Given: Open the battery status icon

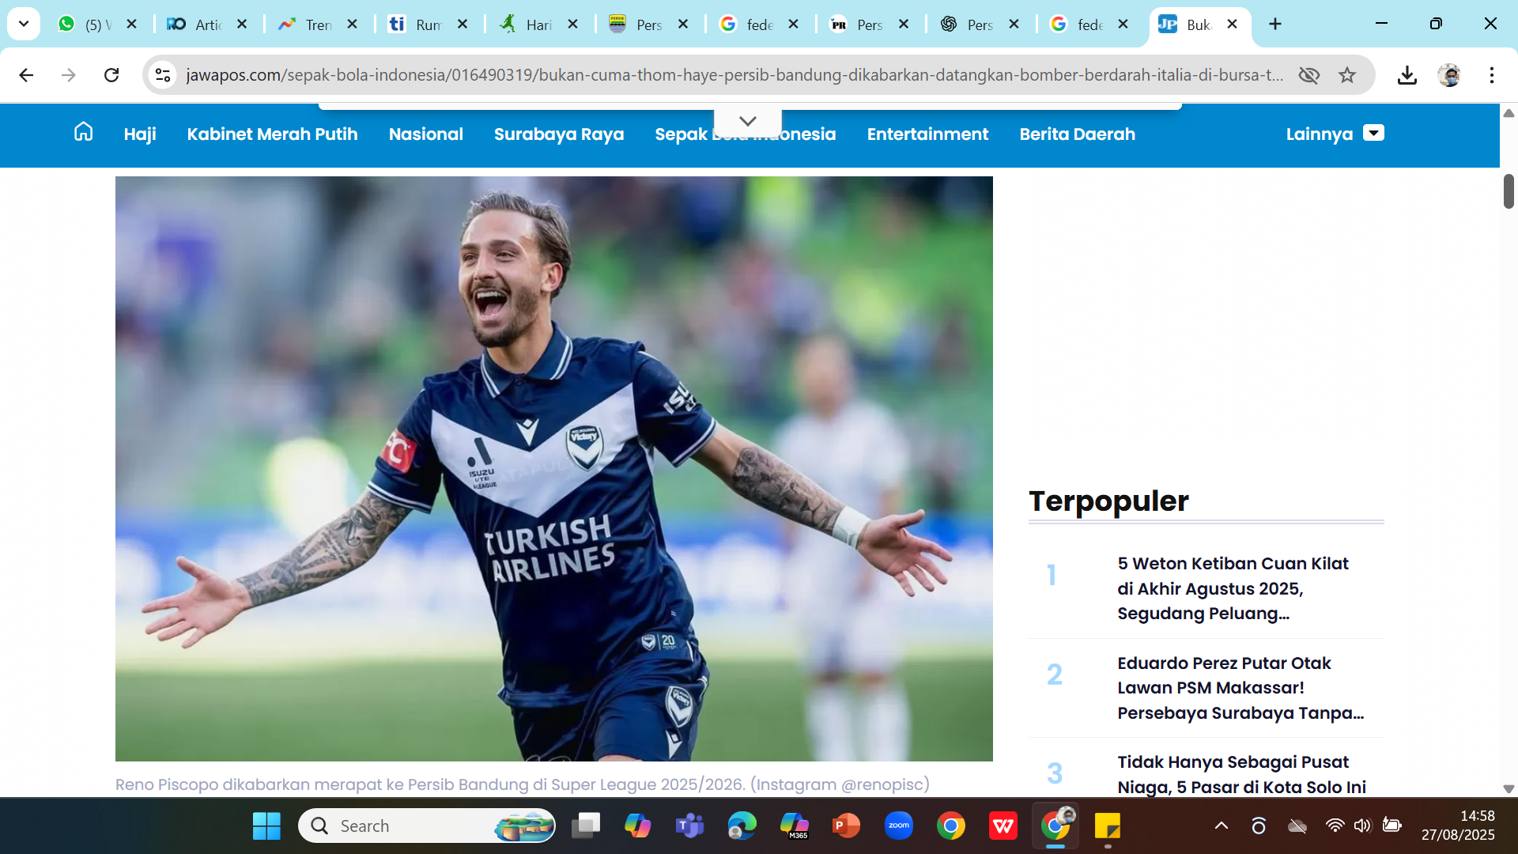Looking at the screenshot, I should (x=1391, y=826).
